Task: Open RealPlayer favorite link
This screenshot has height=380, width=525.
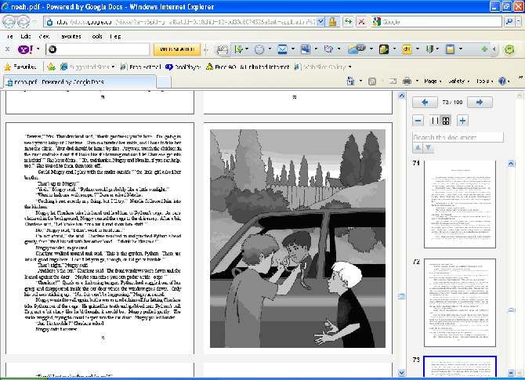Action: [183, 67]
